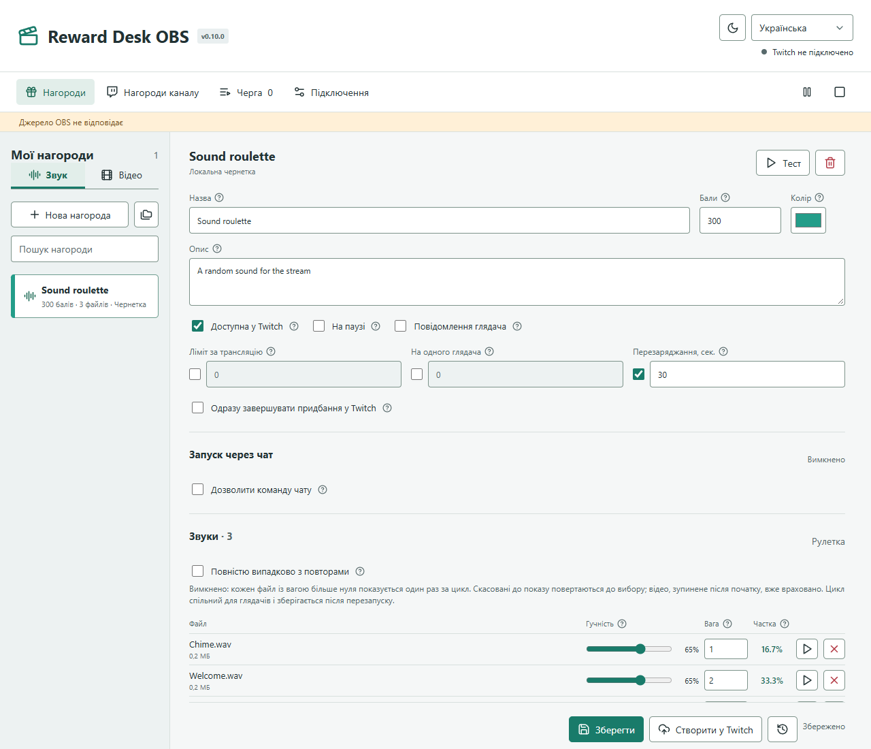Adjust the Welcome.wav volume slider
Screen dimensions: 871x749
[x=629, y=680]
